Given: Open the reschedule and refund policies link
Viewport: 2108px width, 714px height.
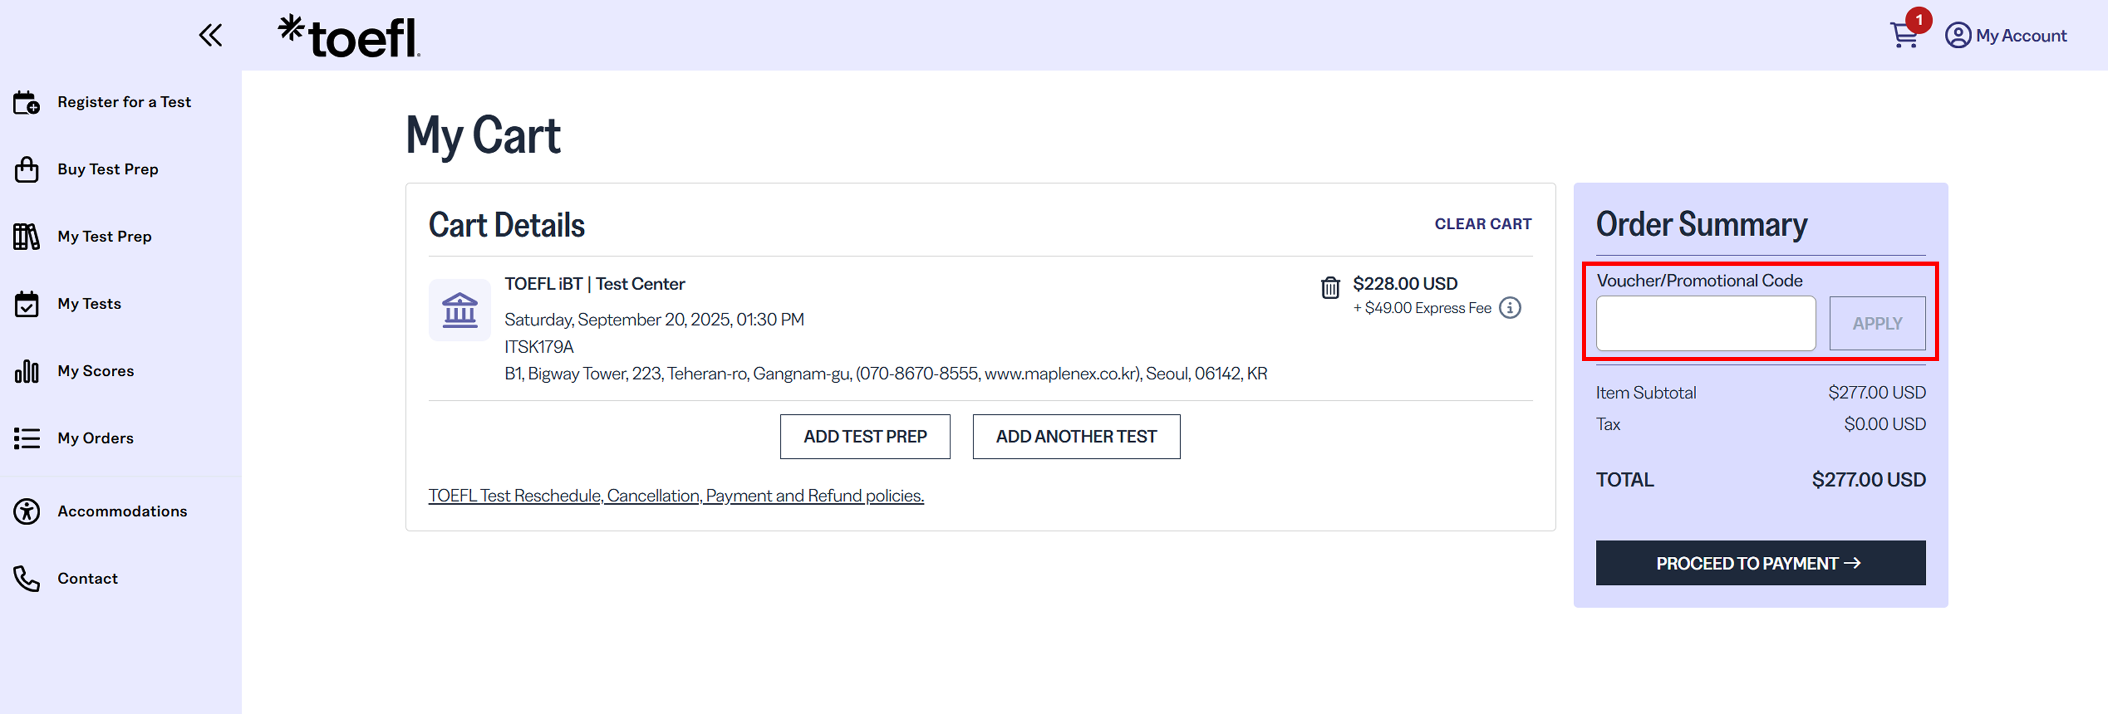Looking at the screenshot, I should pos(676,496).
